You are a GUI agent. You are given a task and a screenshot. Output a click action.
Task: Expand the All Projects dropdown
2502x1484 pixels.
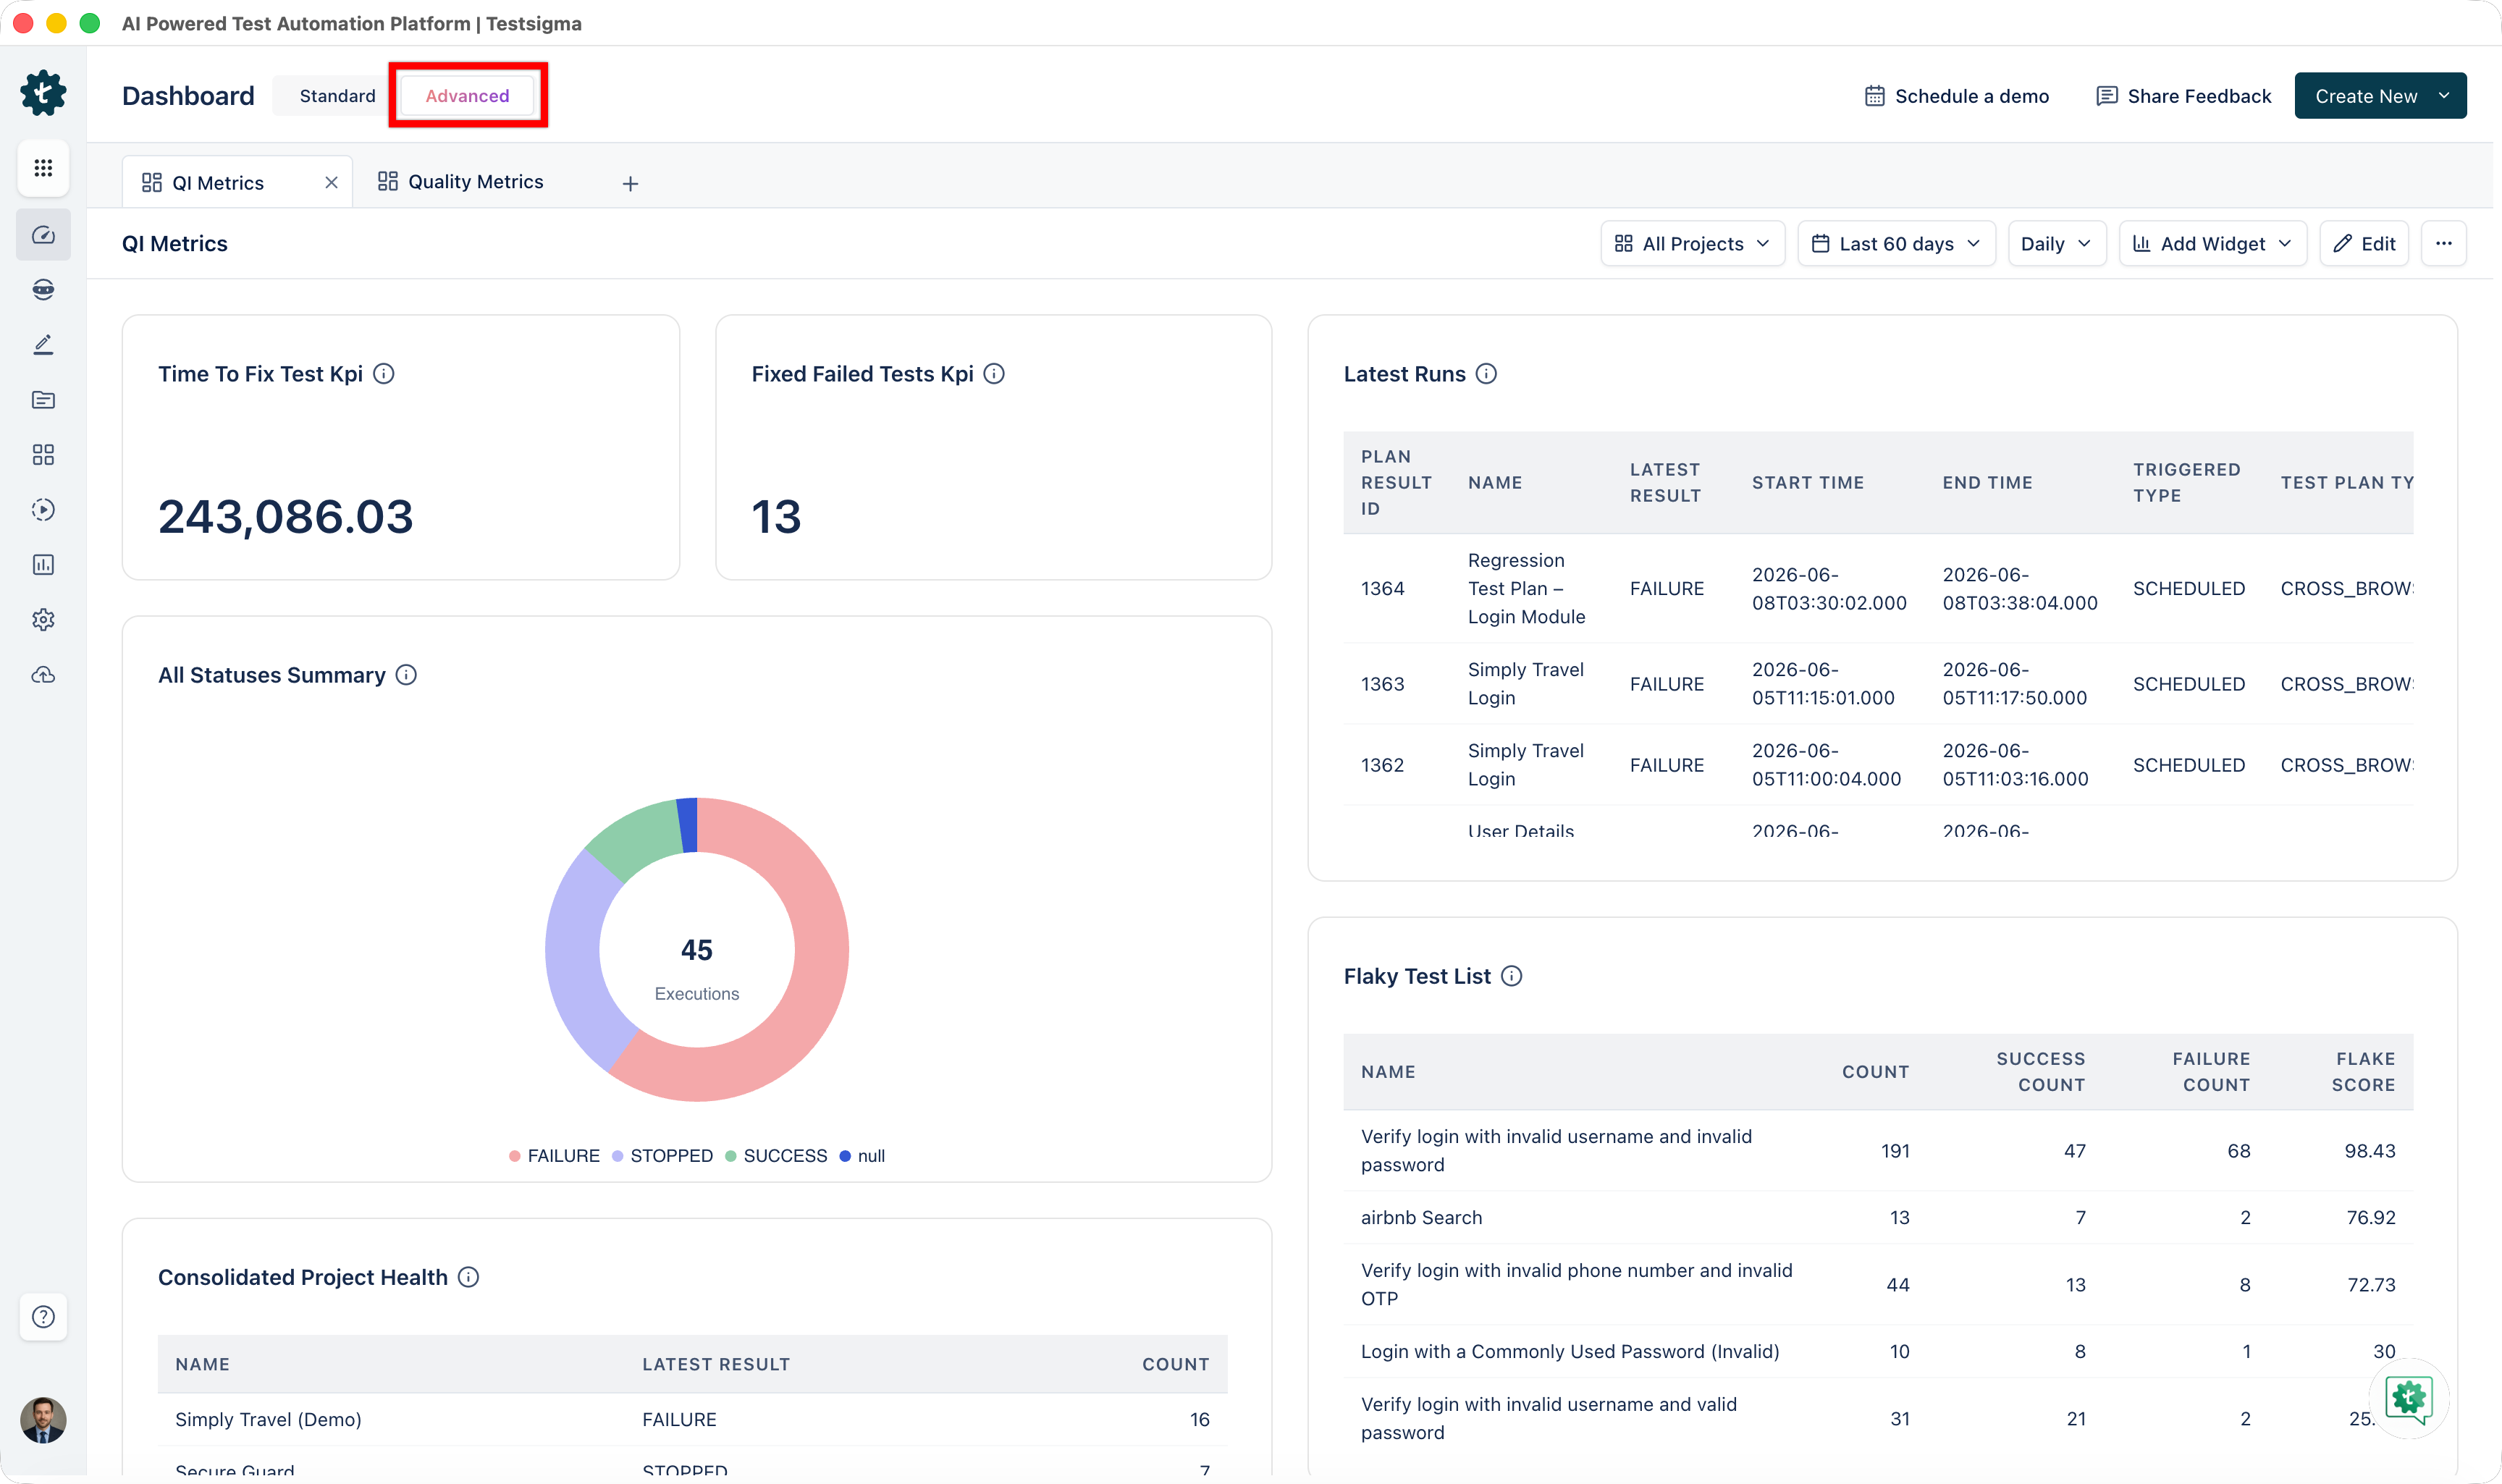click(x=1692, y=244)
